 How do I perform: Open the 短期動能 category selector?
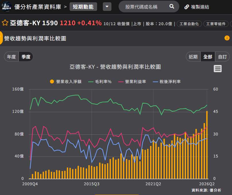[x=83, y=7]
